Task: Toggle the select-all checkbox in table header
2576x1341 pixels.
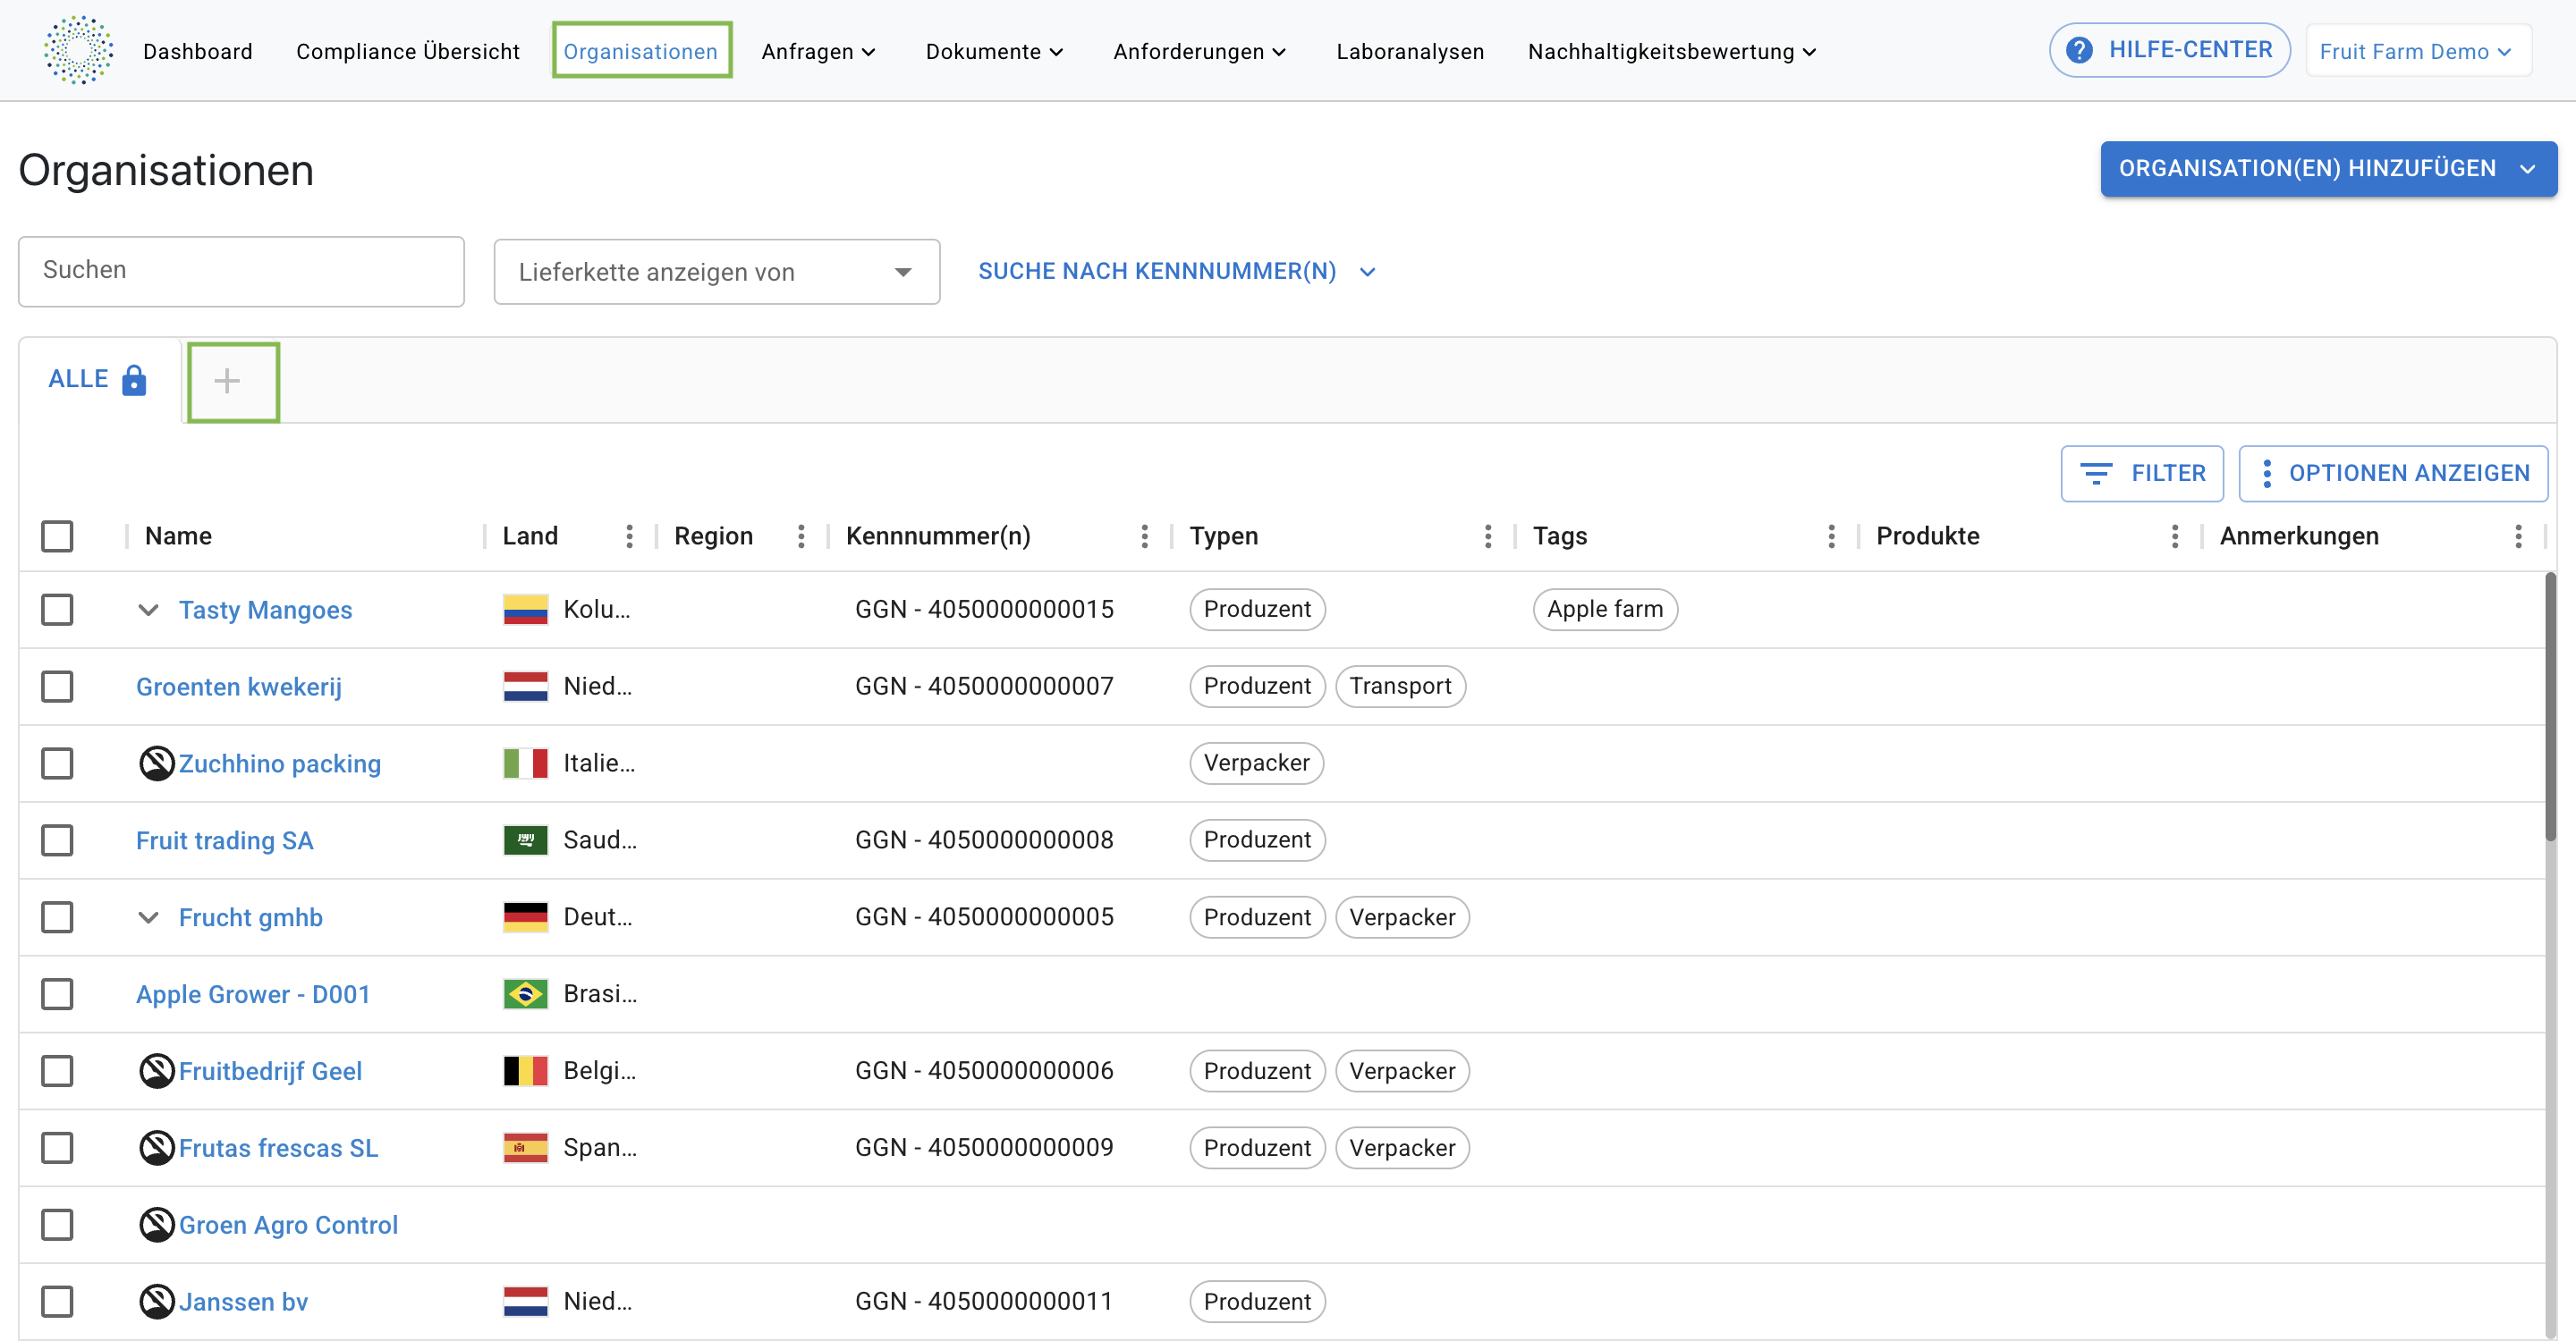Action: pos(57,536)
